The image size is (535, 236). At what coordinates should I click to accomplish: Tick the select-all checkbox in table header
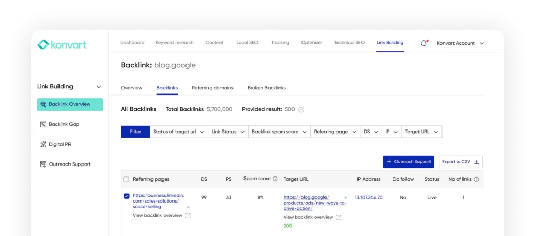126,179
